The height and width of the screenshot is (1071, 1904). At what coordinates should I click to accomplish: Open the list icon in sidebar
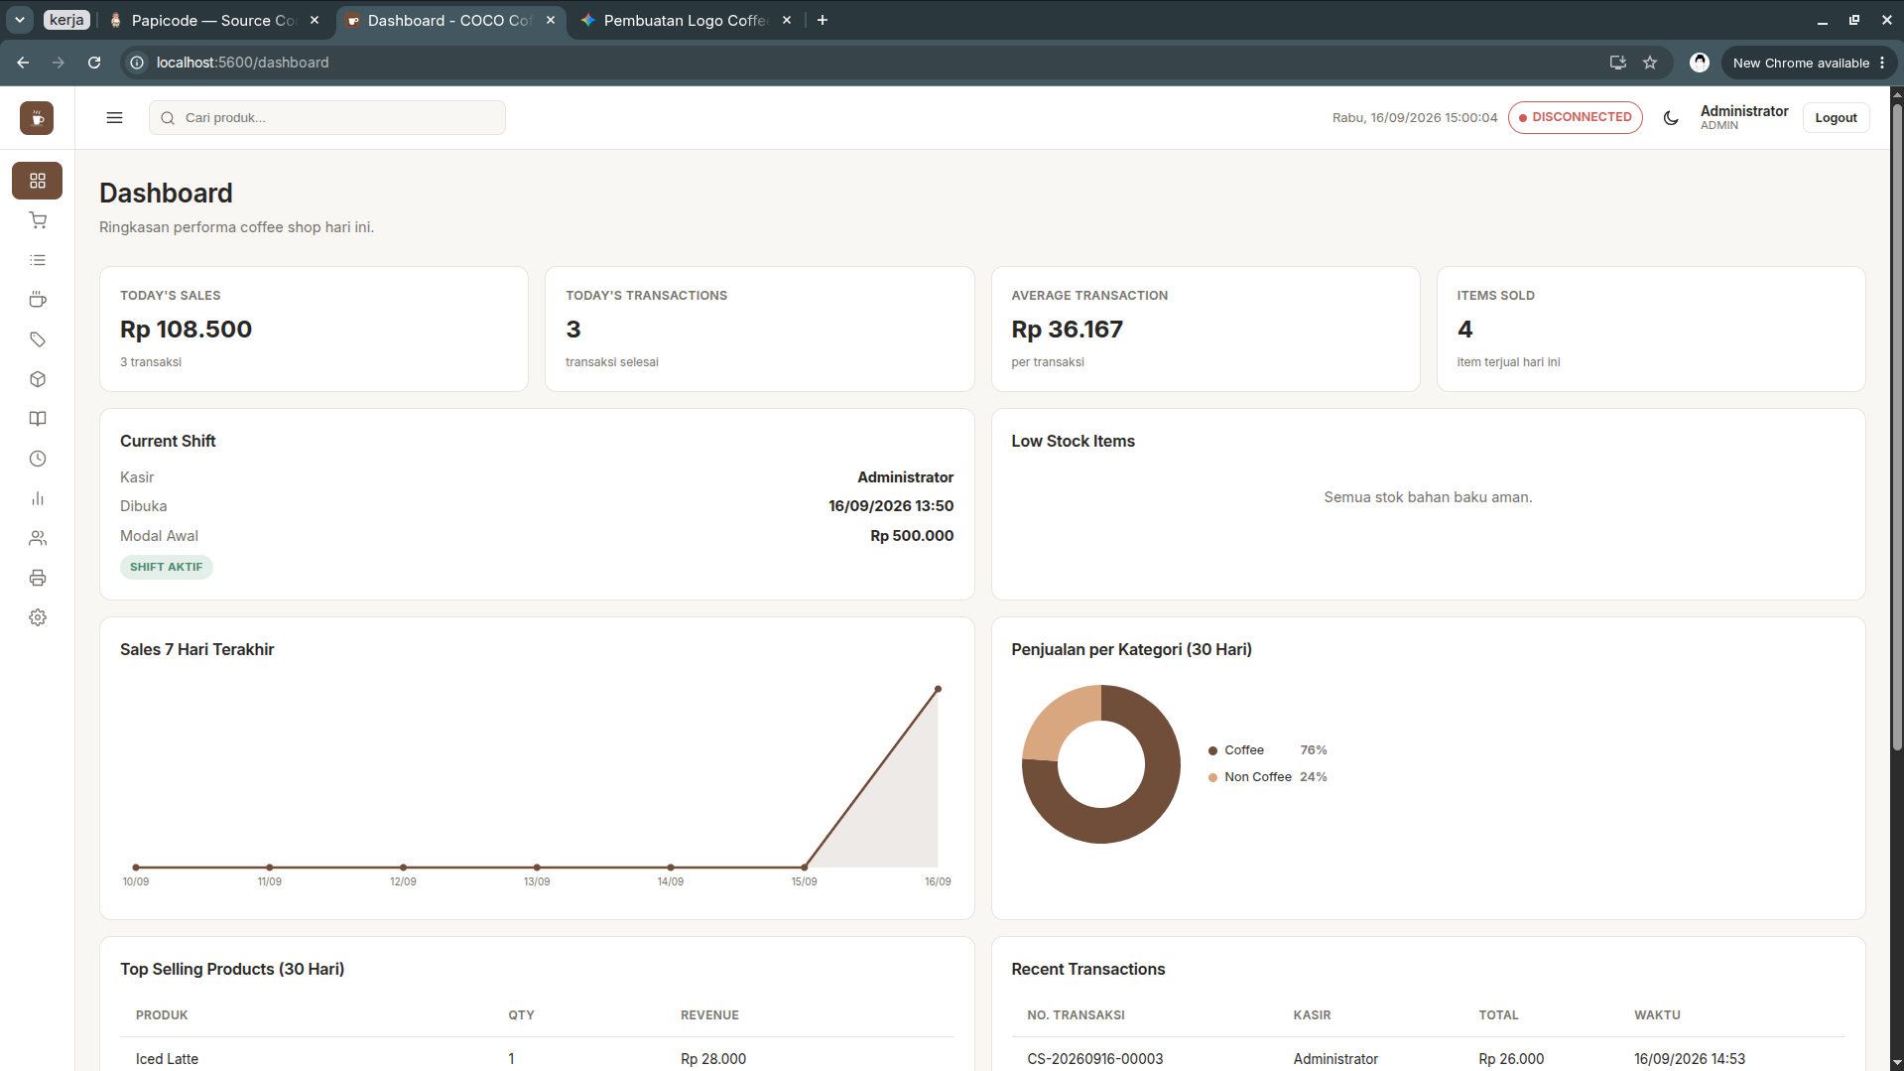click(x=38, y=260)
